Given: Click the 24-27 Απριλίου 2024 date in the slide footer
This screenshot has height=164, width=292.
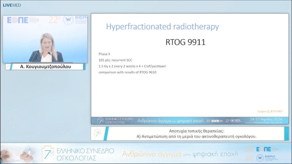Looking at the screenshot, I should [x=266, y=119].
